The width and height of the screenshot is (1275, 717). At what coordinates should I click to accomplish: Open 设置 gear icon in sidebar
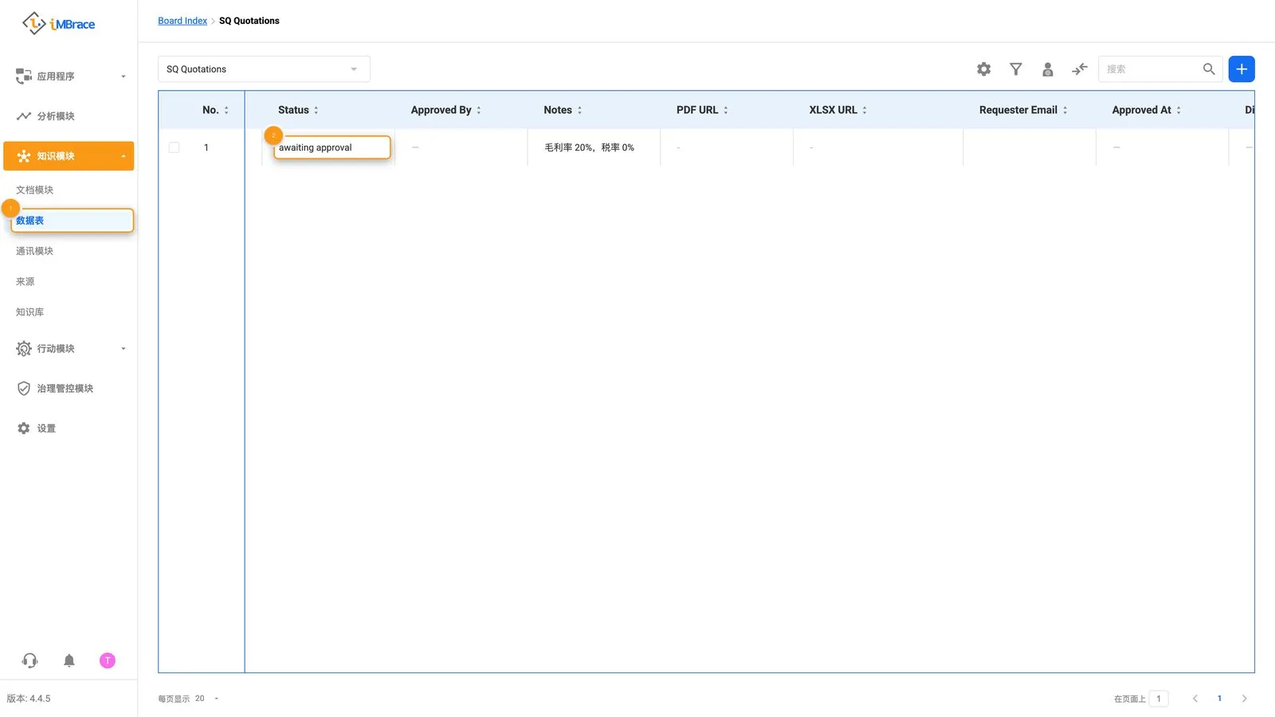tap(24, 429)
